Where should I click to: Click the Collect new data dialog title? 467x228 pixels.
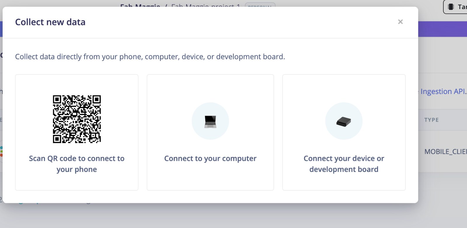(50, 22)
